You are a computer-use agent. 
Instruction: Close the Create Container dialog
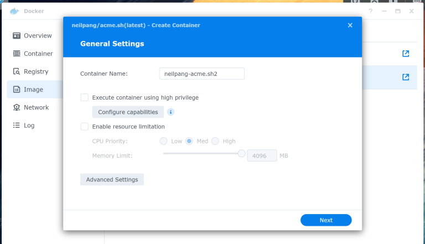point(350,25)
